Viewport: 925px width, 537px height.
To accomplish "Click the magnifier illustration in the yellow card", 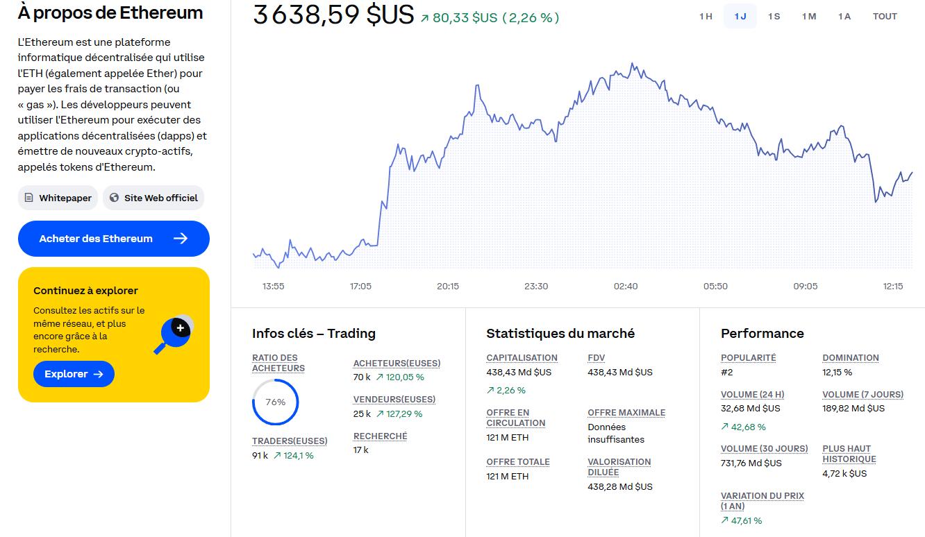I will coord(173,334).
